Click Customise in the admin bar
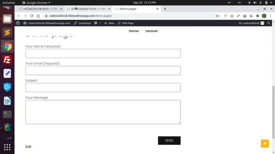The height and width of the screenshot is (154, 275). 82,23
